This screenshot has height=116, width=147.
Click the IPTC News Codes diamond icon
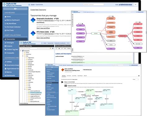pyautogui.click(x=33, y=33)
